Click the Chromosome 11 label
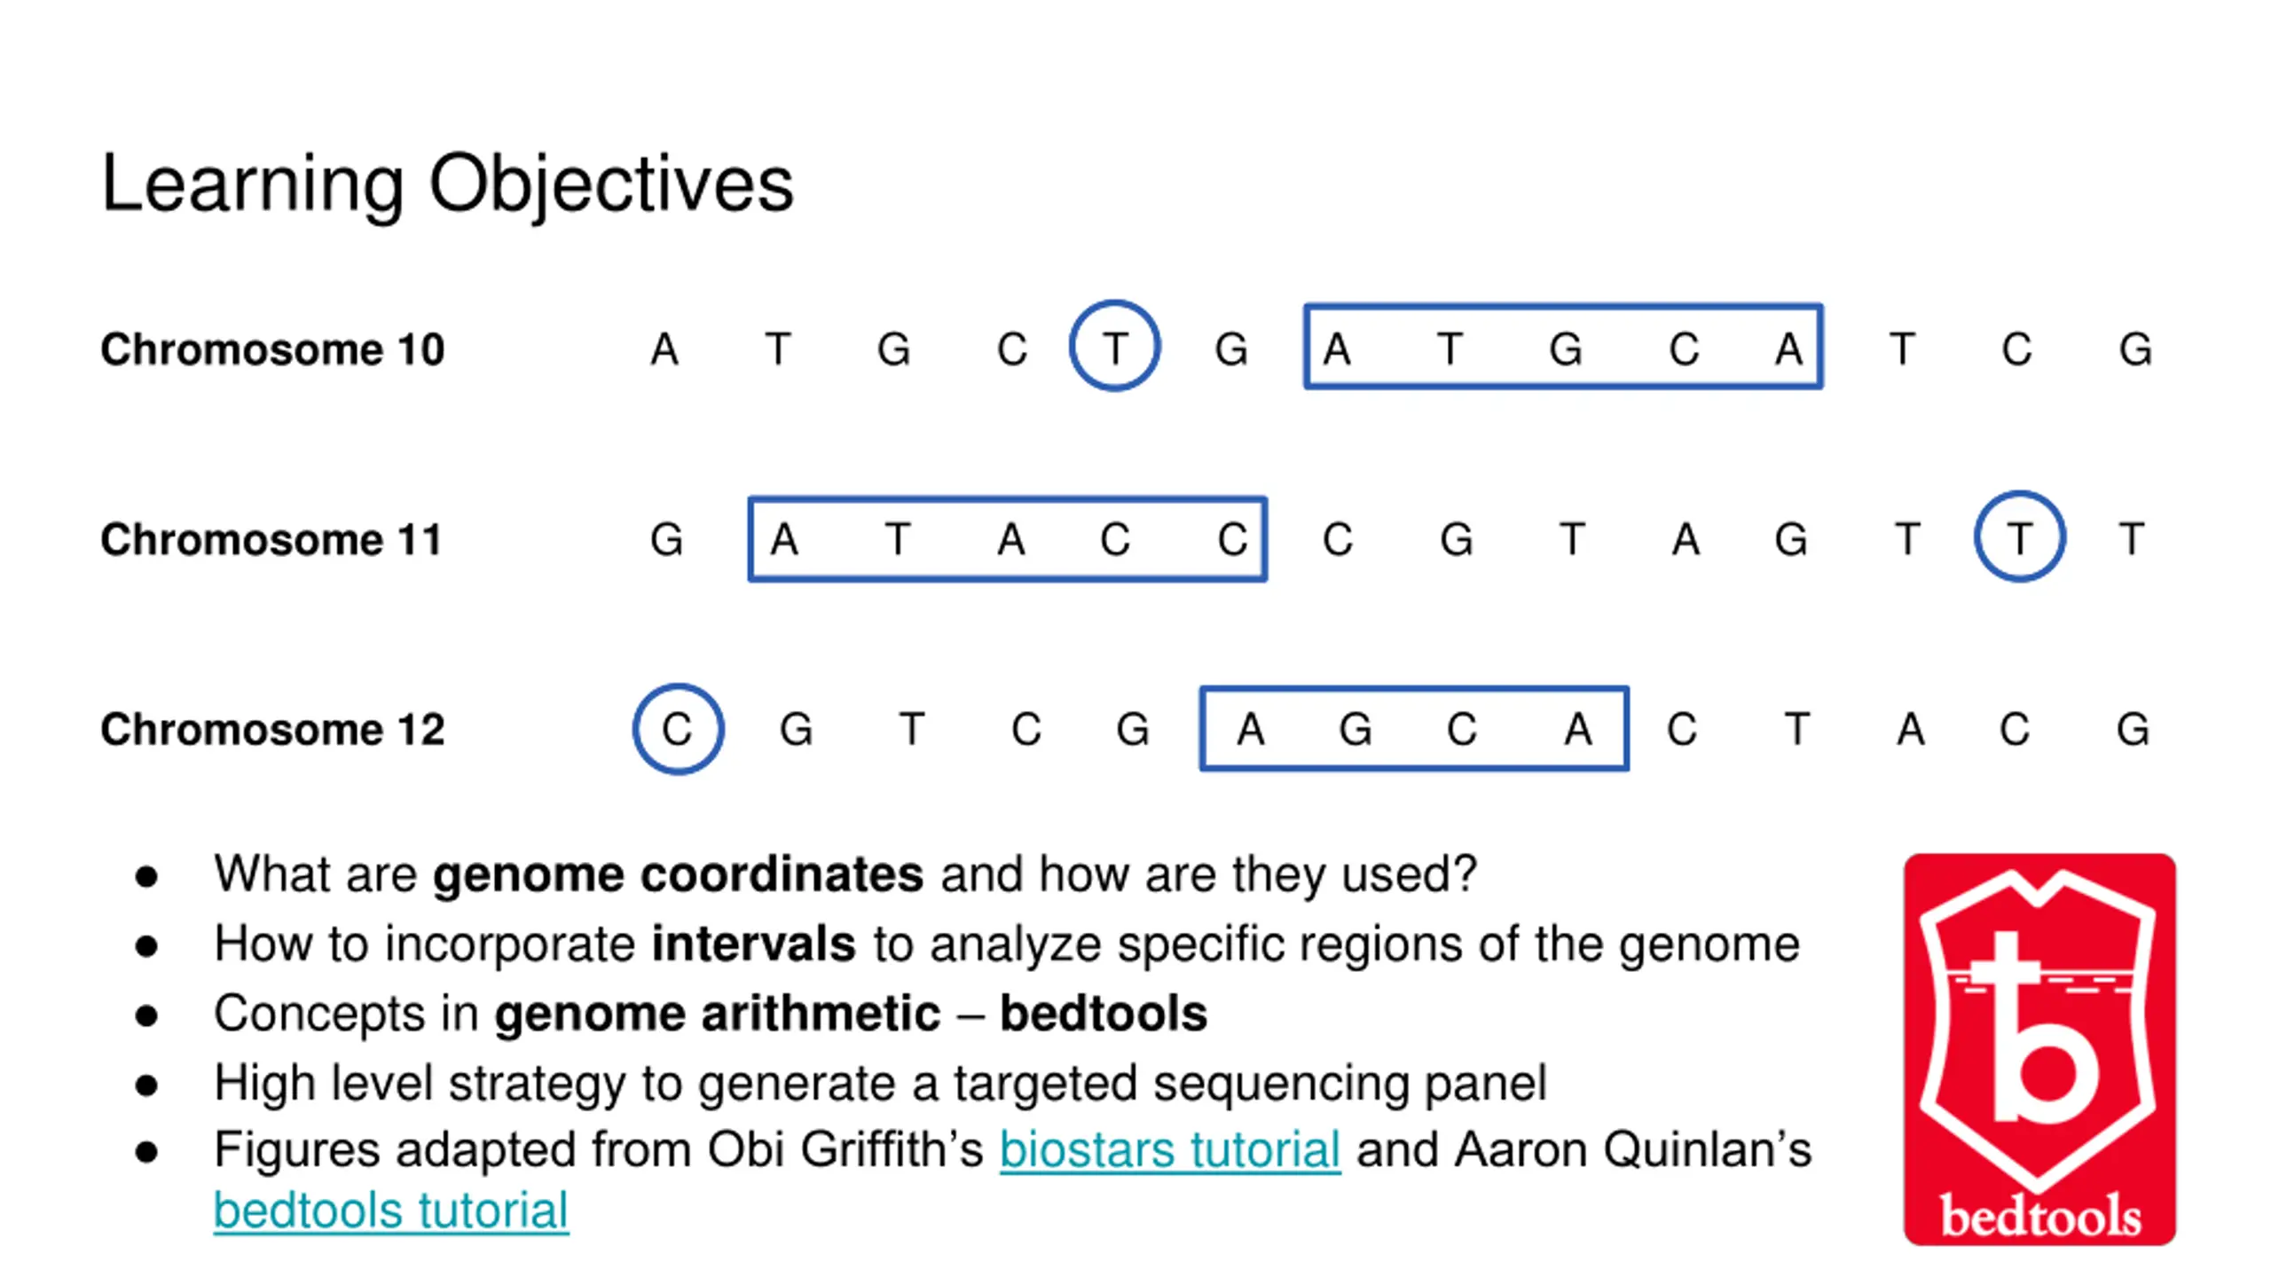 click(271, 539)
